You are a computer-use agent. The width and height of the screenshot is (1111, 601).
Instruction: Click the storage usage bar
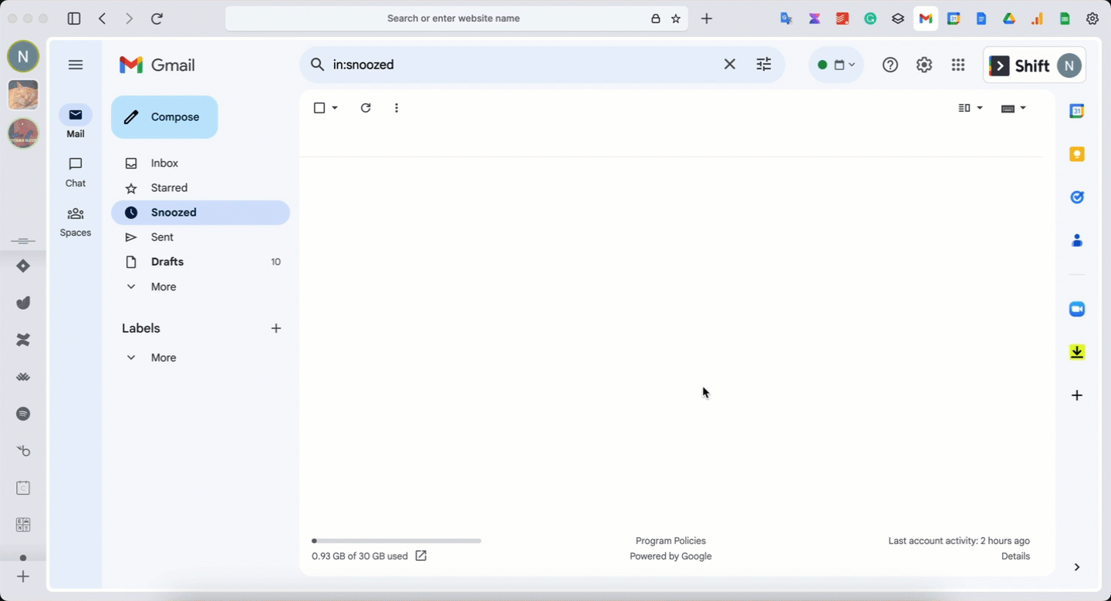point(397,541)
